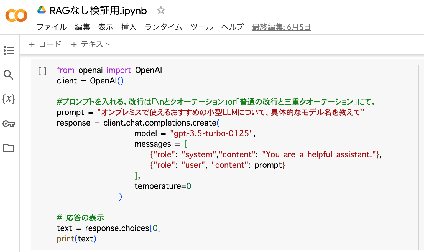Screen dimensions: 424x252
Task: Add a new code cell with + コード
Action: [x=45, y=44]
